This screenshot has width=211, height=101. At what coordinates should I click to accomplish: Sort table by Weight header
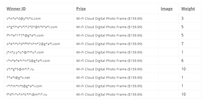[x=188, y=9]
